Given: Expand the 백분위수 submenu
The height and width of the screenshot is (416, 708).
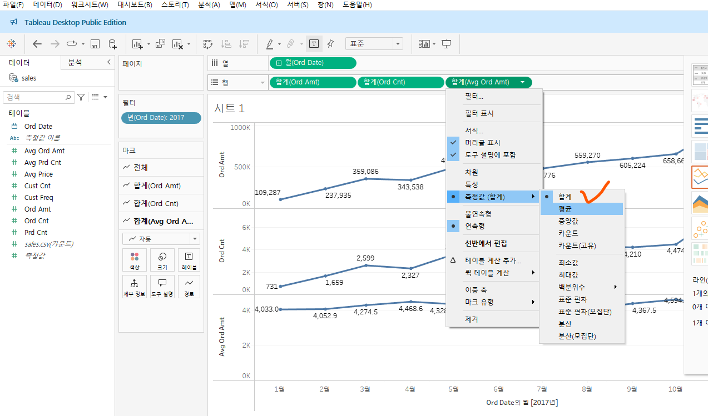Looking at the screenshot, I should 582,287.
